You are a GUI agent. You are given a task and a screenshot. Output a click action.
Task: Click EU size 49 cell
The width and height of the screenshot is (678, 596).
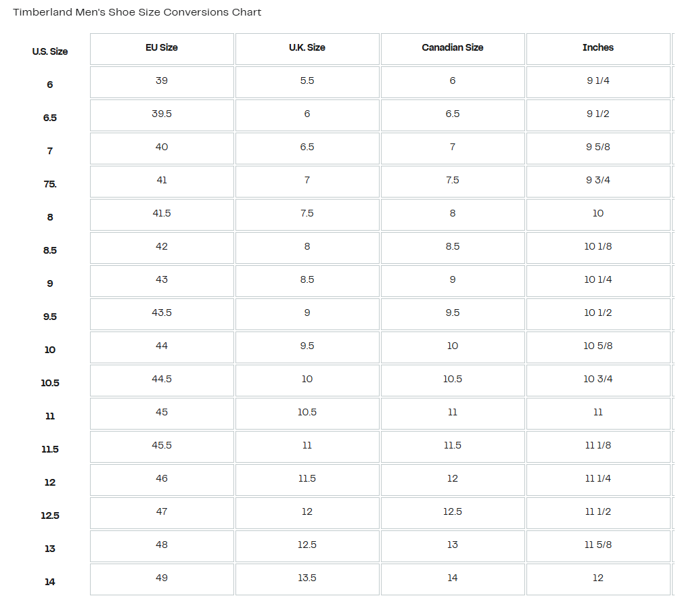click(x=162, y=578)
